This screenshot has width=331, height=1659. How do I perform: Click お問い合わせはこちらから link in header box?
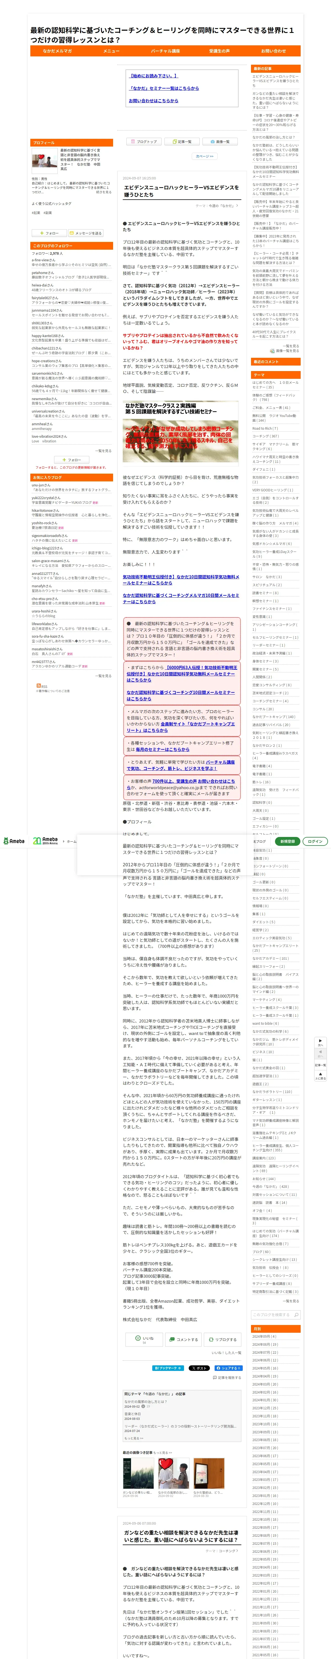pyautogui.click(x=154, y=100)
